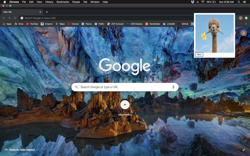Click the Add shortcut plus button
This screenshot has width=250, height=156.
coord(125,105)
